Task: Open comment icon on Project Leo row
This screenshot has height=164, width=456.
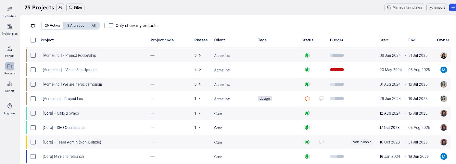Action: (x=321, y=99)
